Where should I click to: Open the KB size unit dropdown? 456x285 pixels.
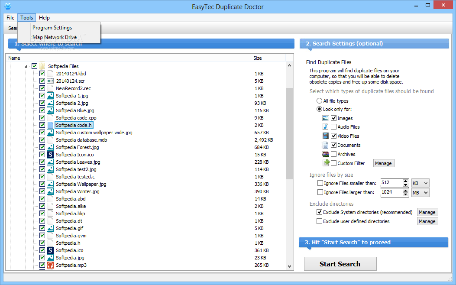pos(420,183)
